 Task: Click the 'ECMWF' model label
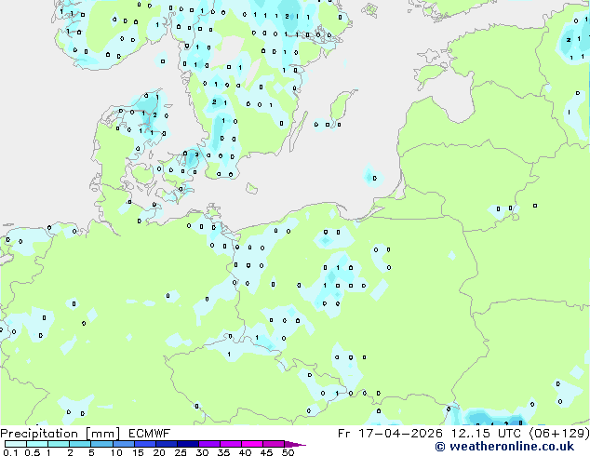150,434
